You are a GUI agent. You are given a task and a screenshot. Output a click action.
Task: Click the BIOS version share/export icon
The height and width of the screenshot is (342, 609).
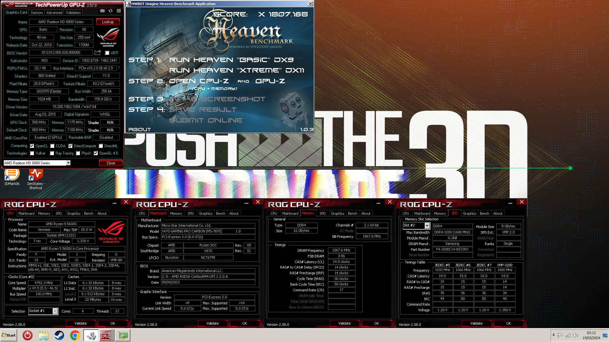[98, 53]
